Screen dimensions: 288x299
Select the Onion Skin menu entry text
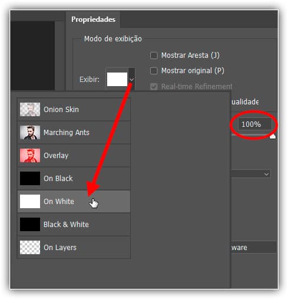(61, 110)
